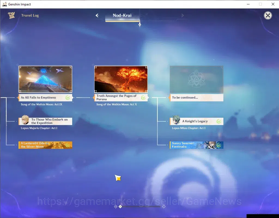Open To Those Who Embark on the Expedition
The height and width of the screenshot is (218, 279).
point(46,121)
